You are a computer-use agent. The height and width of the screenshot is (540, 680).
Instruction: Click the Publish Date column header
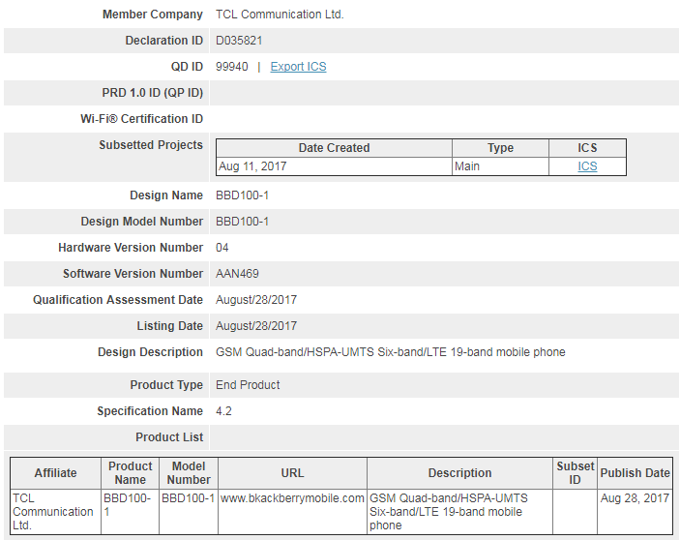point(635,473)
